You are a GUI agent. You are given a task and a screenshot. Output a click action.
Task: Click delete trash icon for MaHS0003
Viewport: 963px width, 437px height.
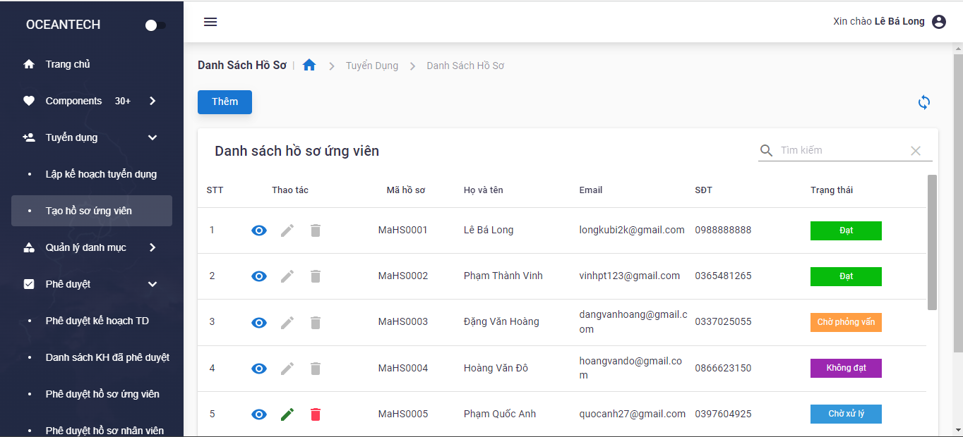(x=316, y=323)
